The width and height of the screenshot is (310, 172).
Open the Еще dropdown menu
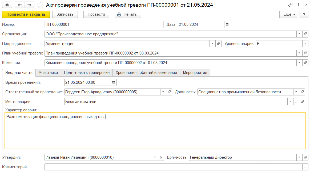[288, 14]
